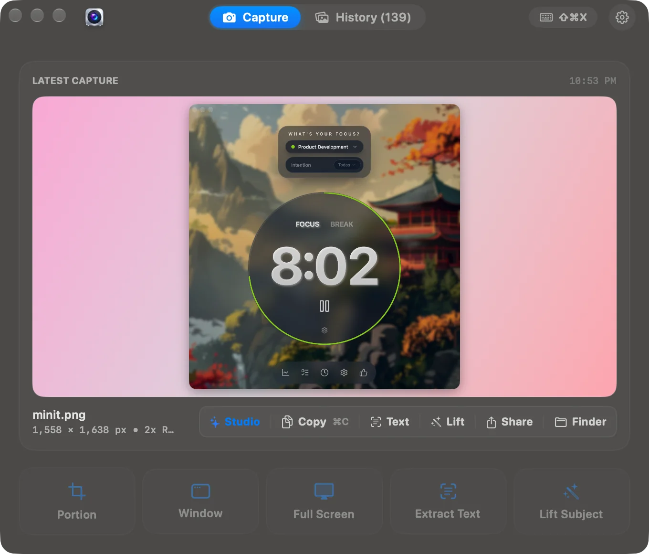Launch the Lift Subject capture mode
This screenshot has height=554, width=649.
(x=571, y=501)
